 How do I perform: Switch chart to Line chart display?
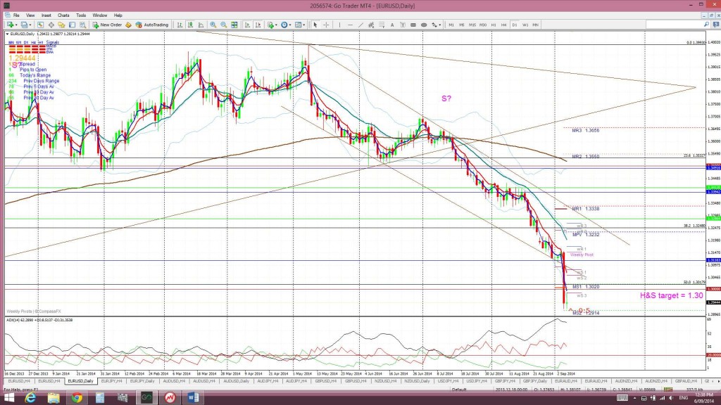point(199,26)
